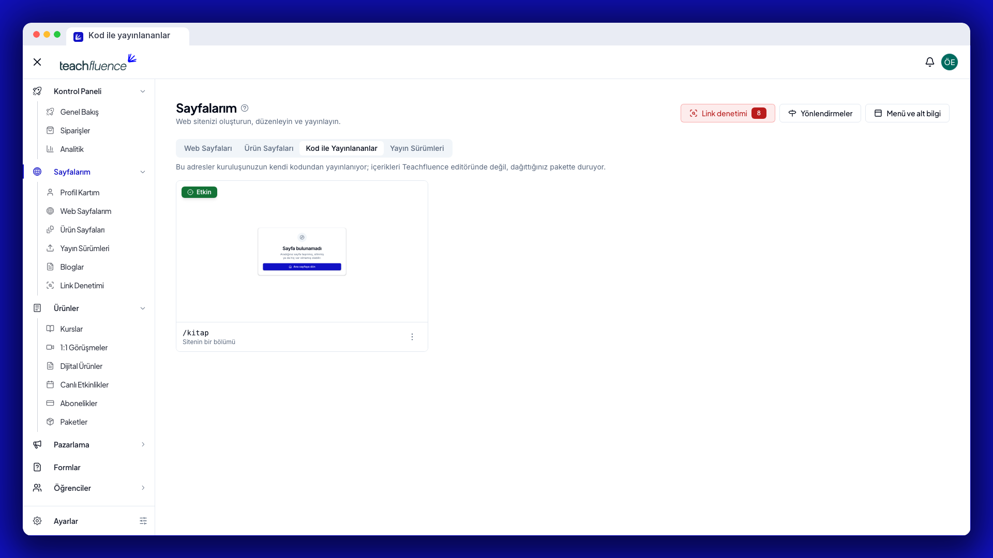The image size is (993, 558).
Task: Open Yönlendirmeler button
Action: tap(820, 113)
